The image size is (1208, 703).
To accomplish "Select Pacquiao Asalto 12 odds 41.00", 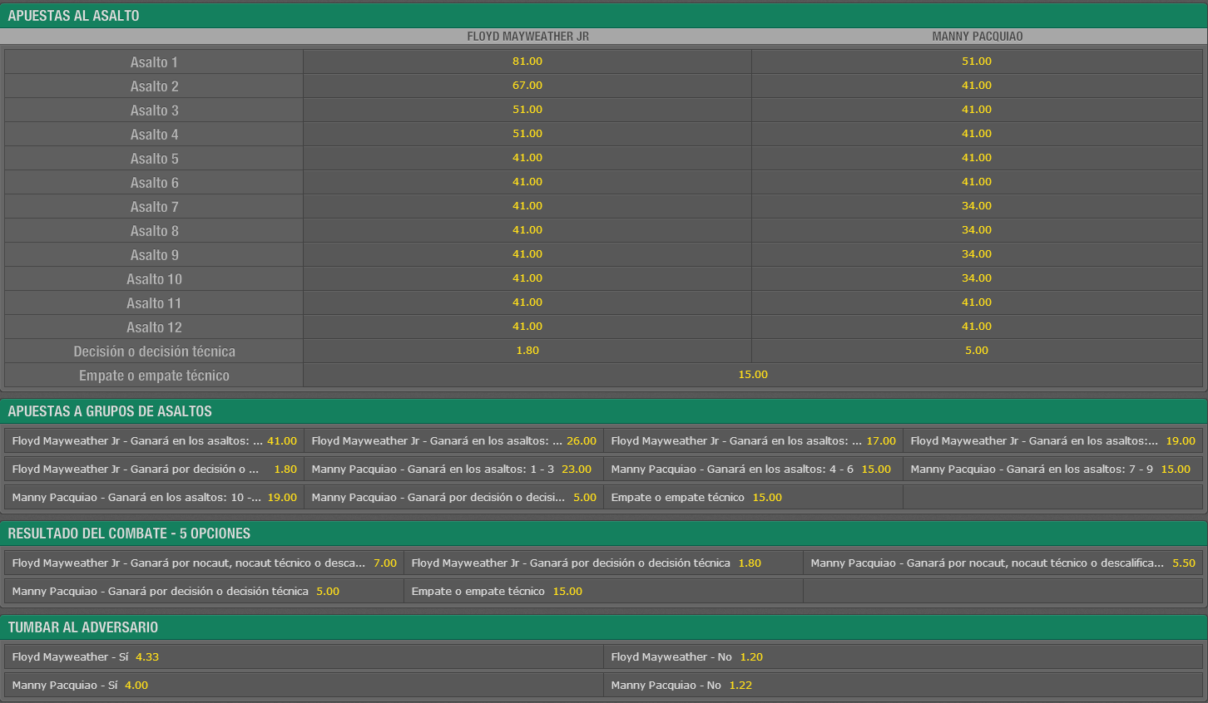I will coord(977,327).
